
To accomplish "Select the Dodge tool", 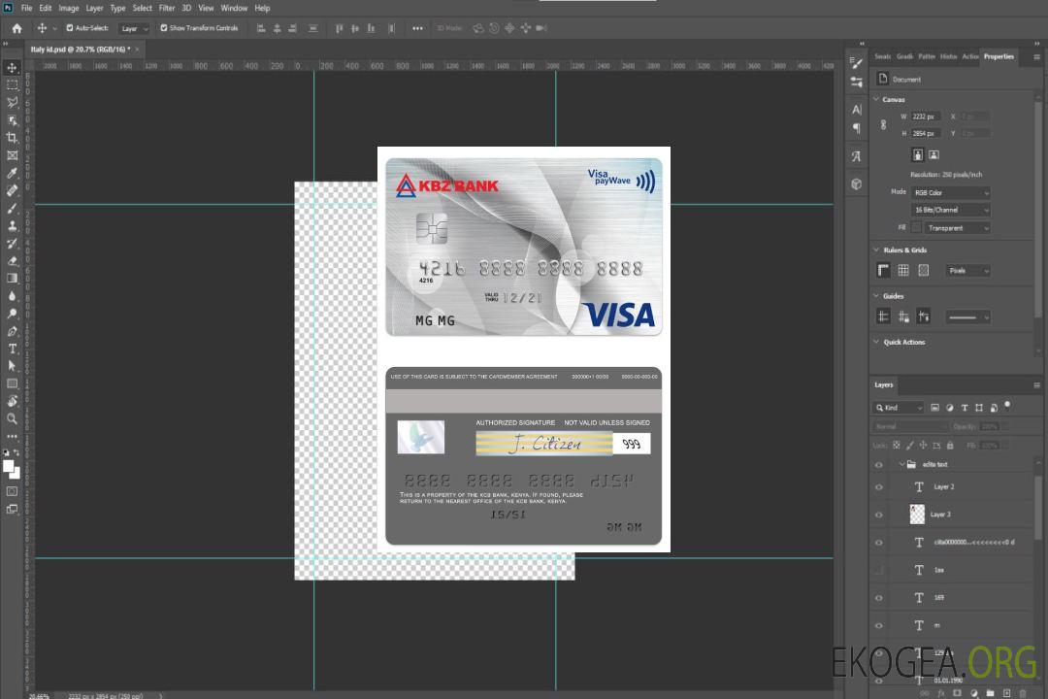I will point(12,313).
